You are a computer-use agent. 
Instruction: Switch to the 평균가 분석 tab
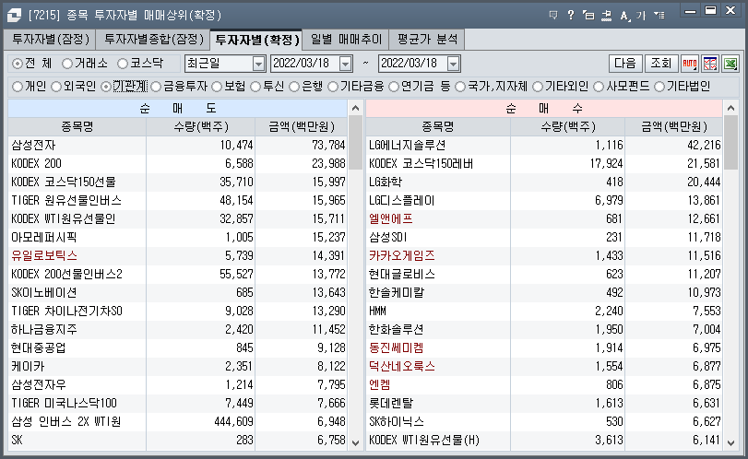(x=427, y=39)
